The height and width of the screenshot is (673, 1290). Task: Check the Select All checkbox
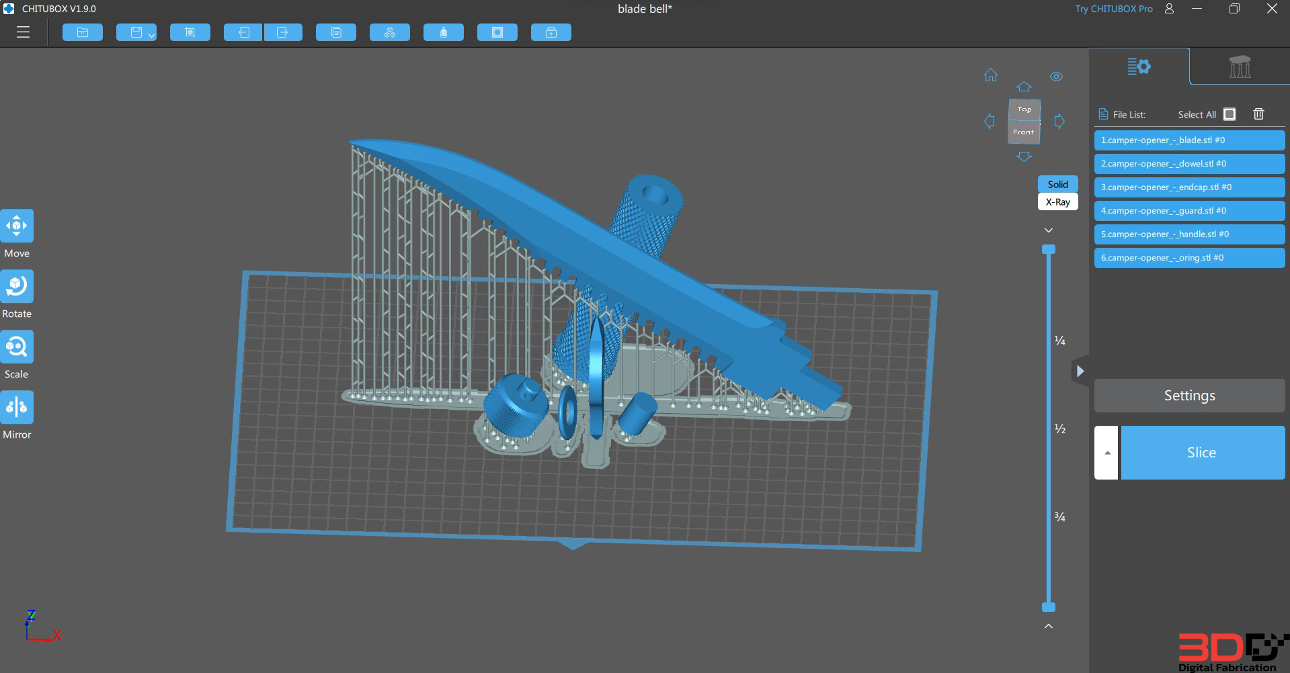click(1229, 114)
